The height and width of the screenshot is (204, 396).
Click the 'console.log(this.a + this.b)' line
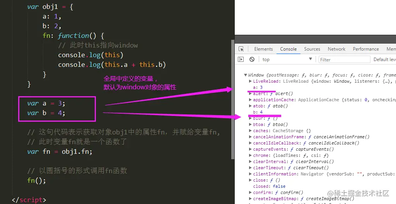click(112, 65)
